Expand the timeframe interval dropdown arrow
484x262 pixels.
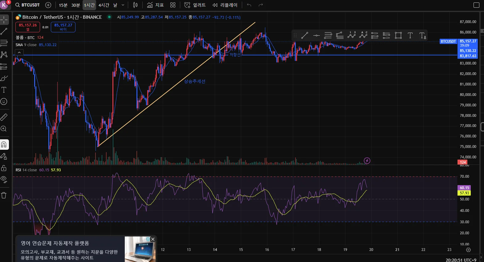point(123,5)
